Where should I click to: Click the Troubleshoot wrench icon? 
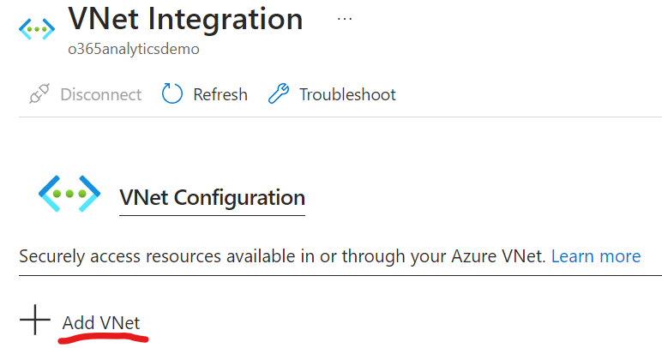(280, 94)
